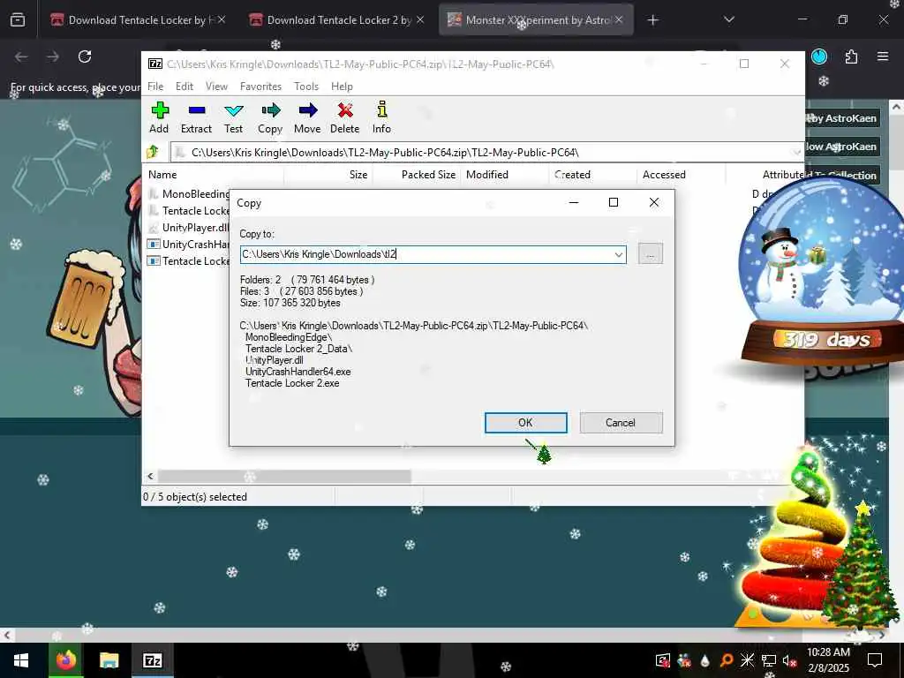
Task: Click the muted volume tray icon
Action: coord(790,660)
